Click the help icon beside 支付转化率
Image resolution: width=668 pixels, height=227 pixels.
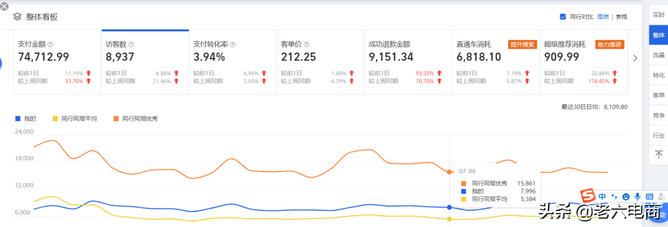(x=233, y=44)
